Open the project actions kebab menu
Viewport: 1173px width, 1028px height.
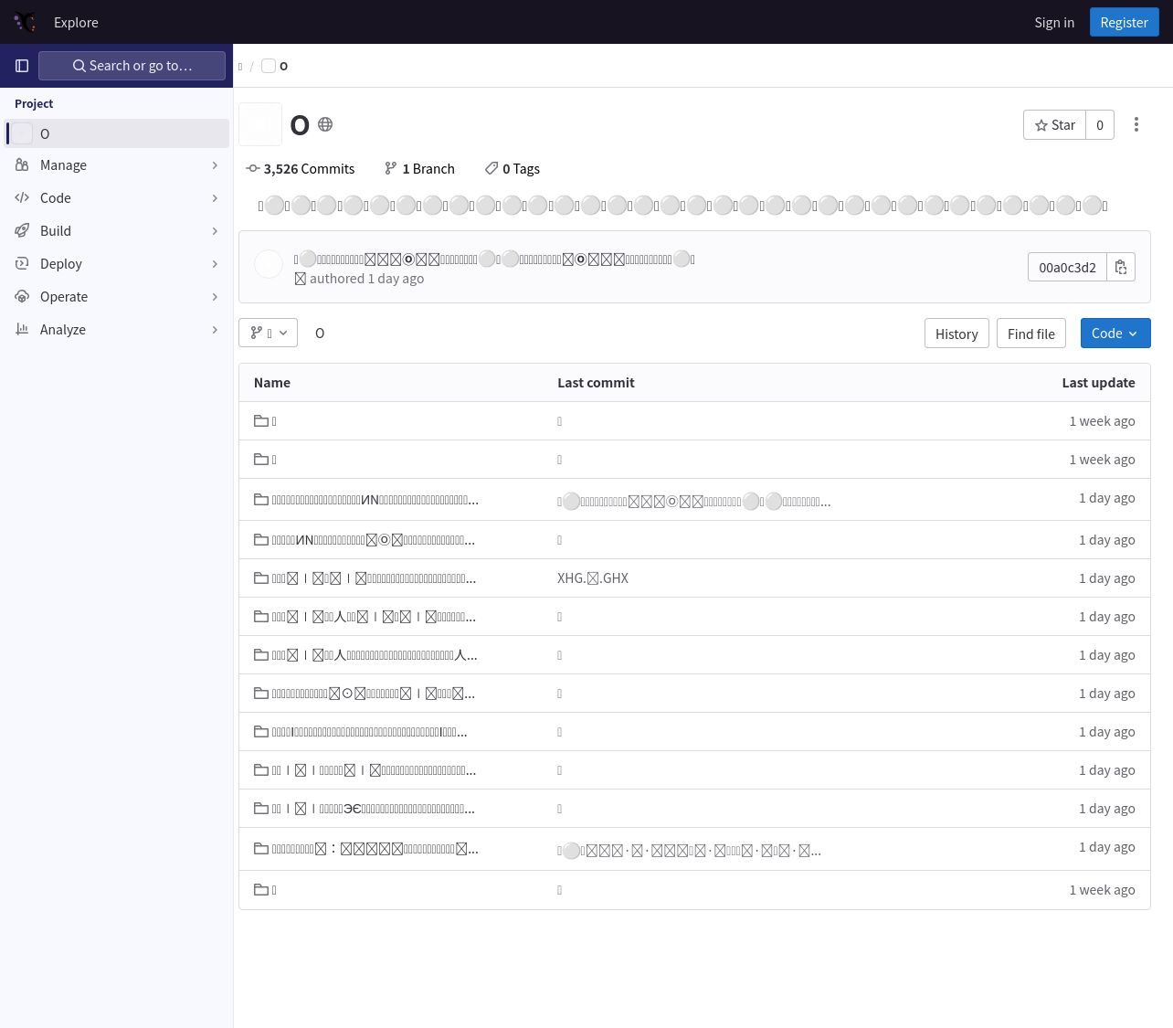point(1136,125)
